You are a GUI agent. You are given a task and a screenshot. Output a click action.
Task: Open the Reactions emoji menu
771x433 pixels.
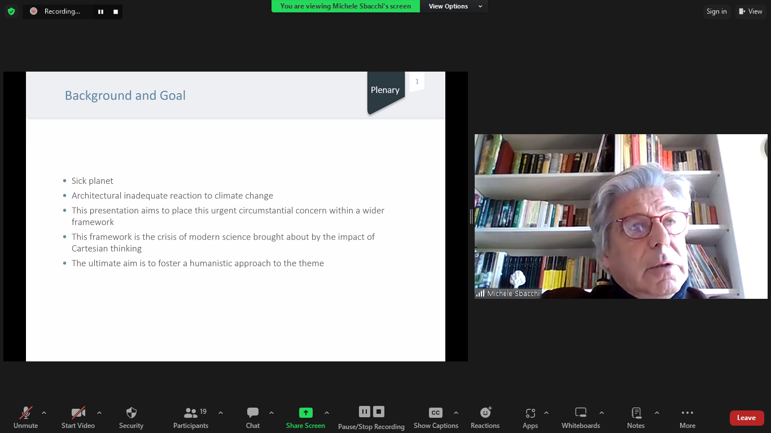click(485, 413)
